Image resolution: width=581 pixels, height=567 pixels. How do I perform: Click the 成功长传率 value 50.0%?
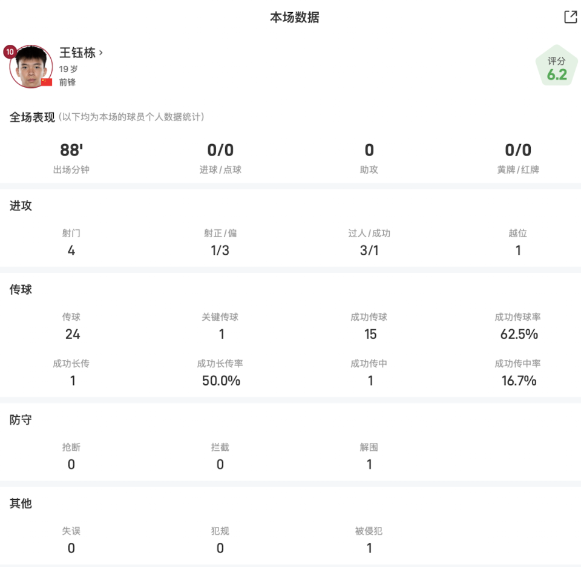pos(220,381)
